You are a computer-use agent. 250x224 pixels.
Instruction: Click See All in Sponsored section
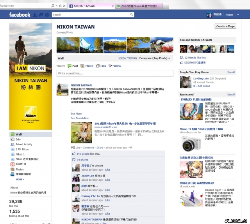tap(231, 95)
